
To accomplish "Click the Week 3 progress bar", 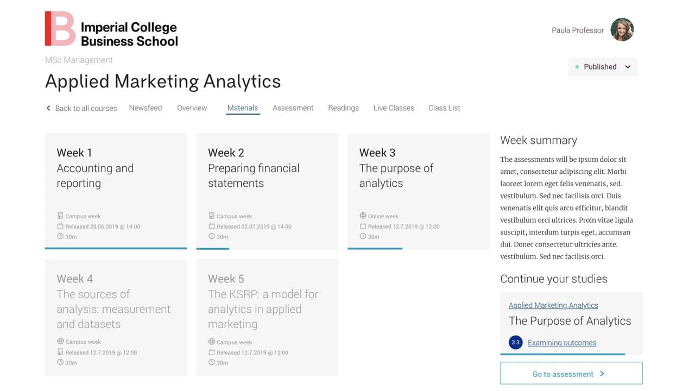I will click(x=375, y=249).
